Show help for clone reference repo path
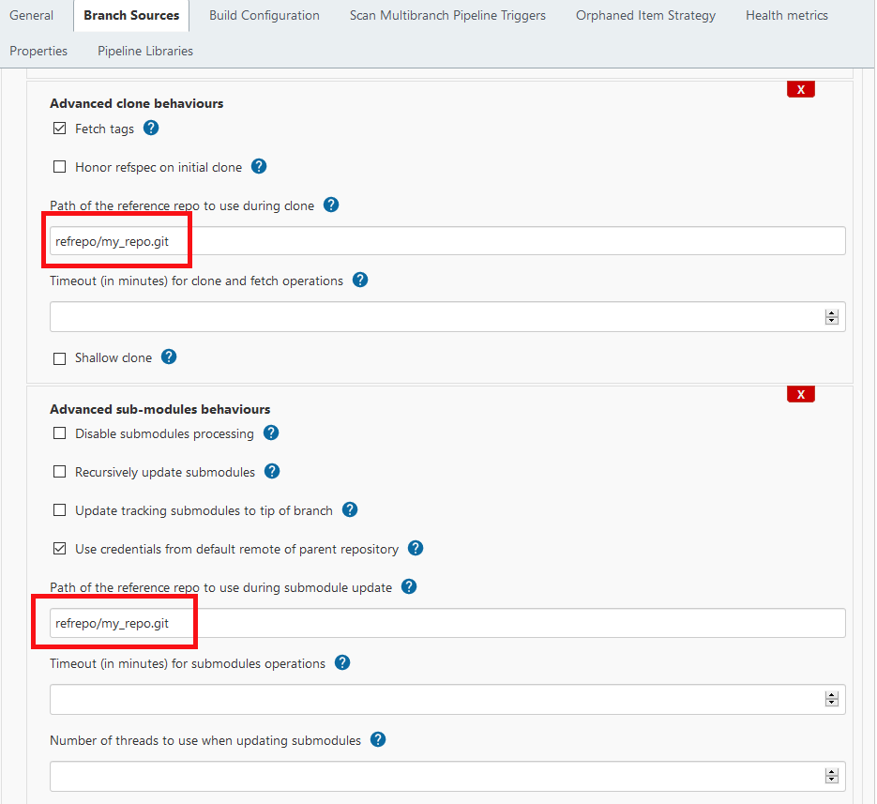Screen dimensions: 877x804 pyautogui.click(x=331, y=205)
